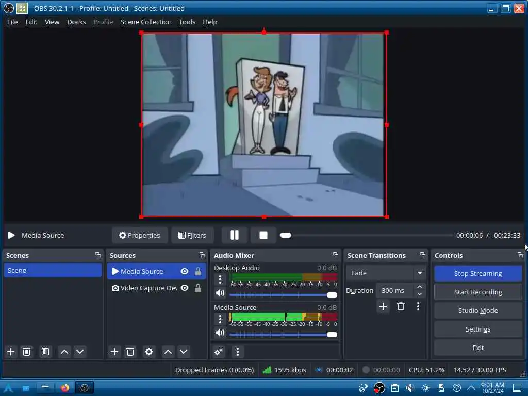The image size is (528, 396).
Task: Decrease transition duration with down arrow
Action: (x=420, y=294)
